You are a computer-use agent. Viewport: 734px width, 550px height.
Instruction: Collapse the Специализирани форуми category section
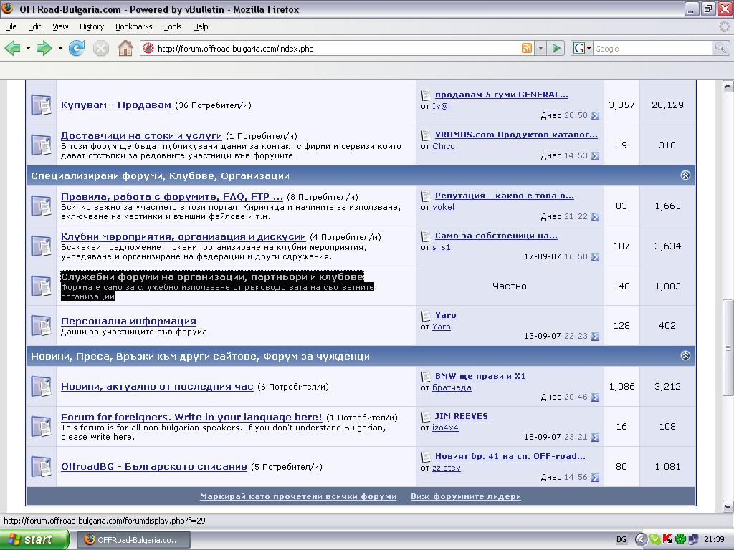(x=685, y=175)
